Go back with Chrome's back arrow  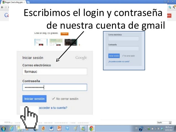pos(2,7)
